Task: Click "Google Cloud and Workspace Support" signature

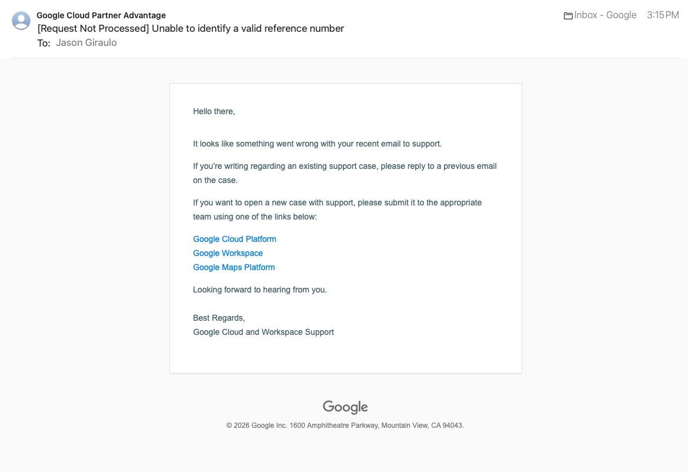Action: pos(263,332)
